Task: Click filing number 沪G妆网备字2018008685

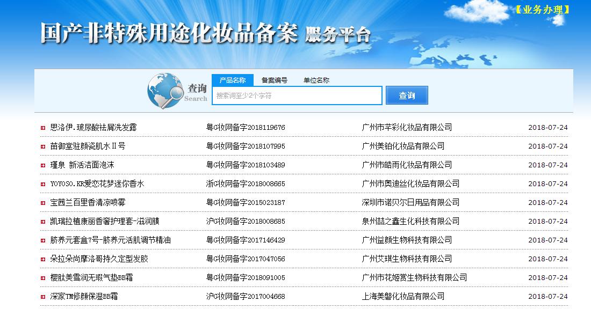Action: 246,222
